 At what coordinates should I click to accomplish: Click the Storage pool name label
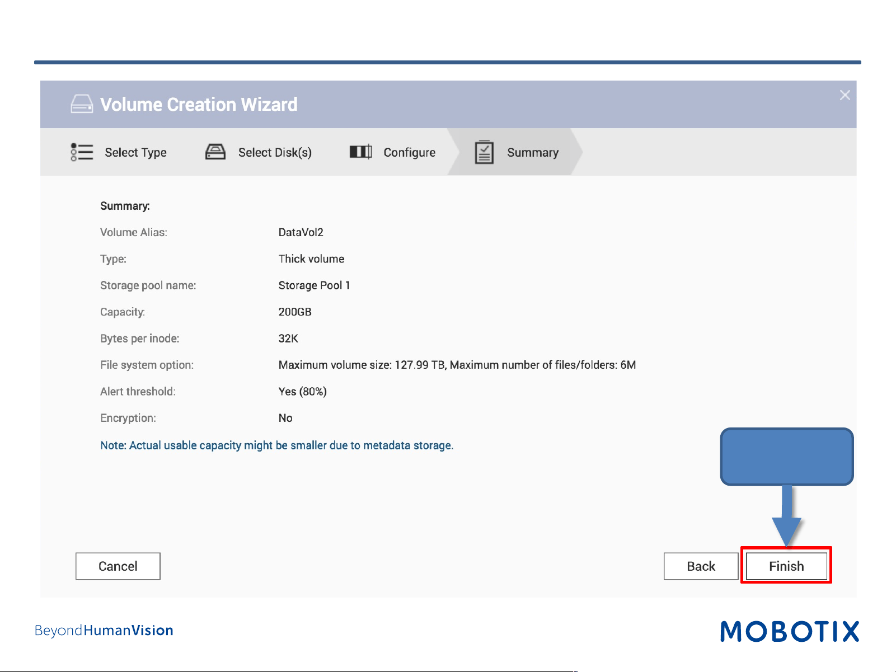tap(148, 285)
